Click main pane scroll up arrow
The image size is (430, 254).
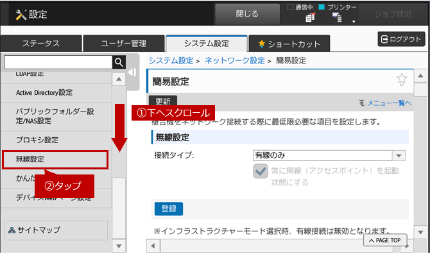point(420,76)
